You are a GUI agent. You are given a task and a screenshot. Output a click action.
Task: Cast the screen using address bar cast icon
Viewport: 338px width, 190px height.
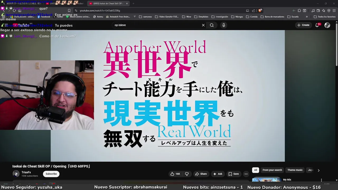[247, 11]
